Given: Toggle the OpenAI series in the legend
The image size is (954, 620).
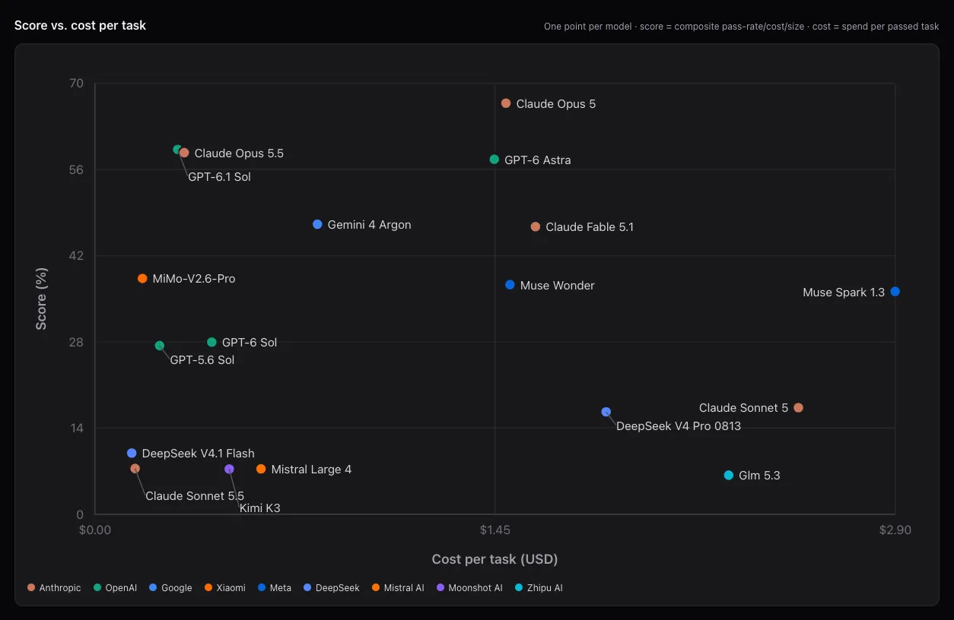Looking at the screenshot, I should tap(115, 588).
